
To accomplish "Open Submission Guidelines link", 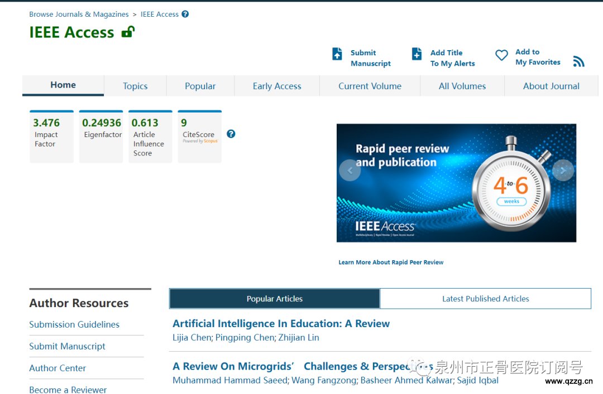I will (x=74, y=324).
